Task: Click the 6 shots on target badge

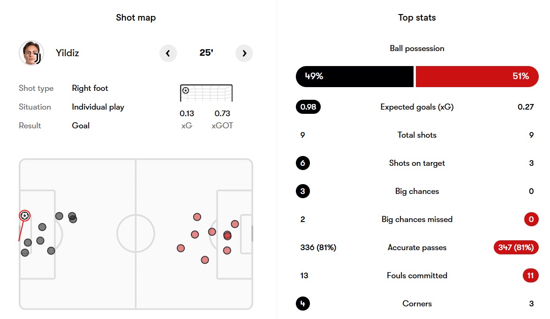Action: point(303,163)
